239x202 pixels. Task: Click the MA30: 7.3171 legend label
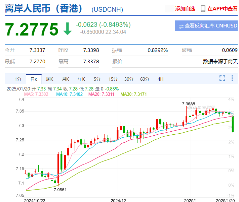click(x=133, y=94)
